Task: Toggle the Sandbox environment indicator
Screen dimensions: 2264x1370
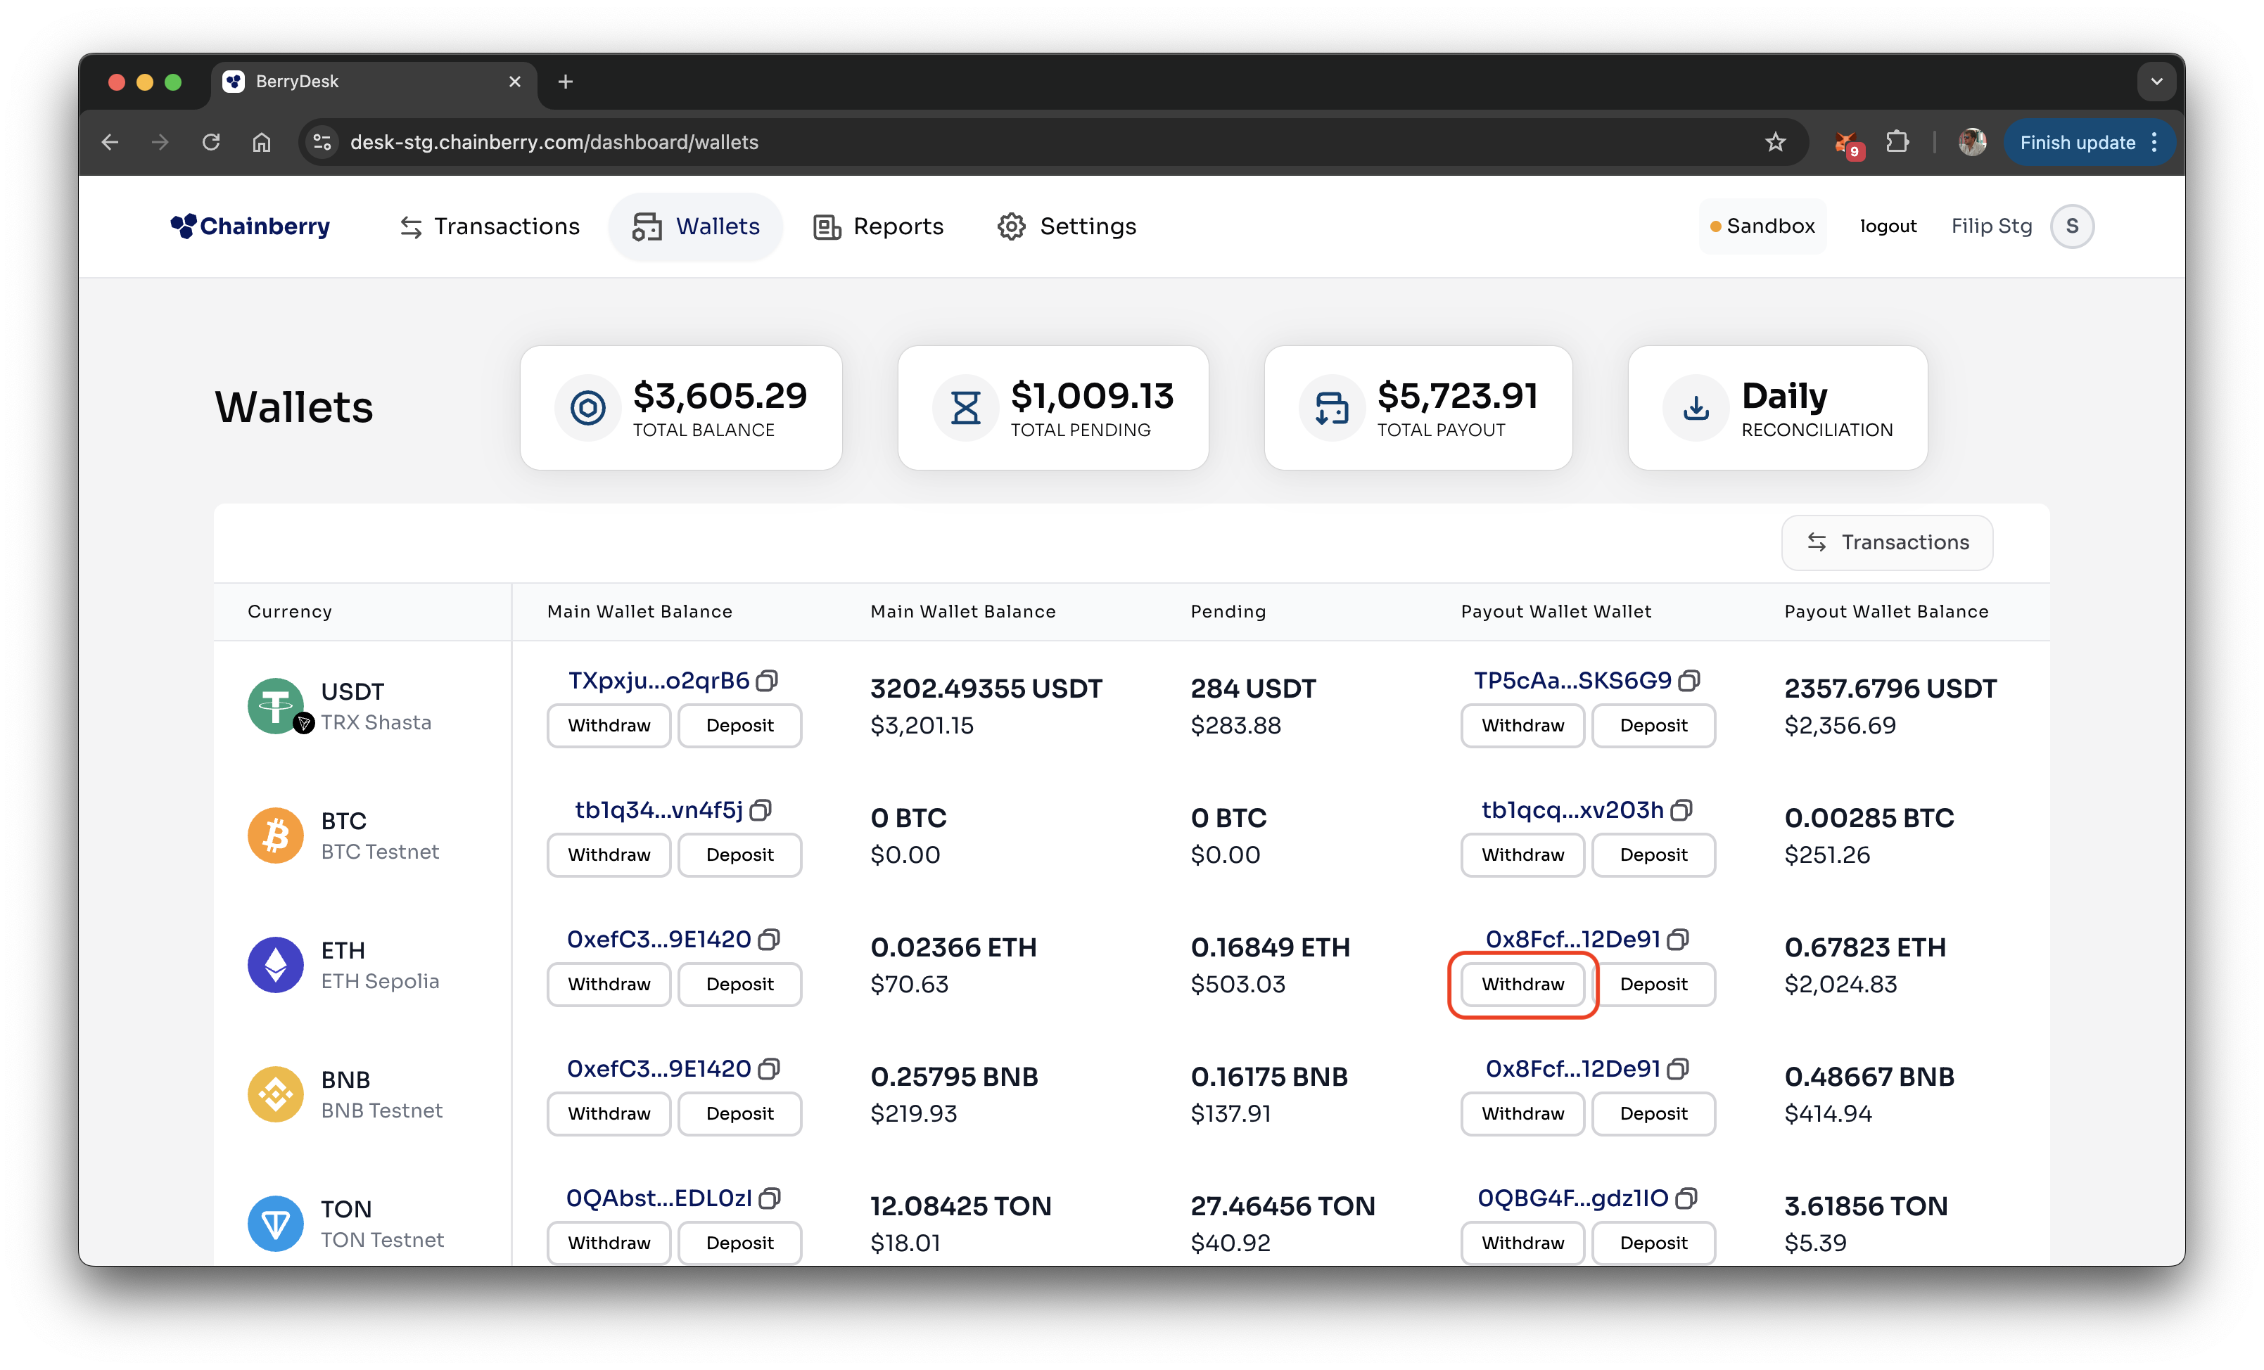Action: click(1762, 226)
